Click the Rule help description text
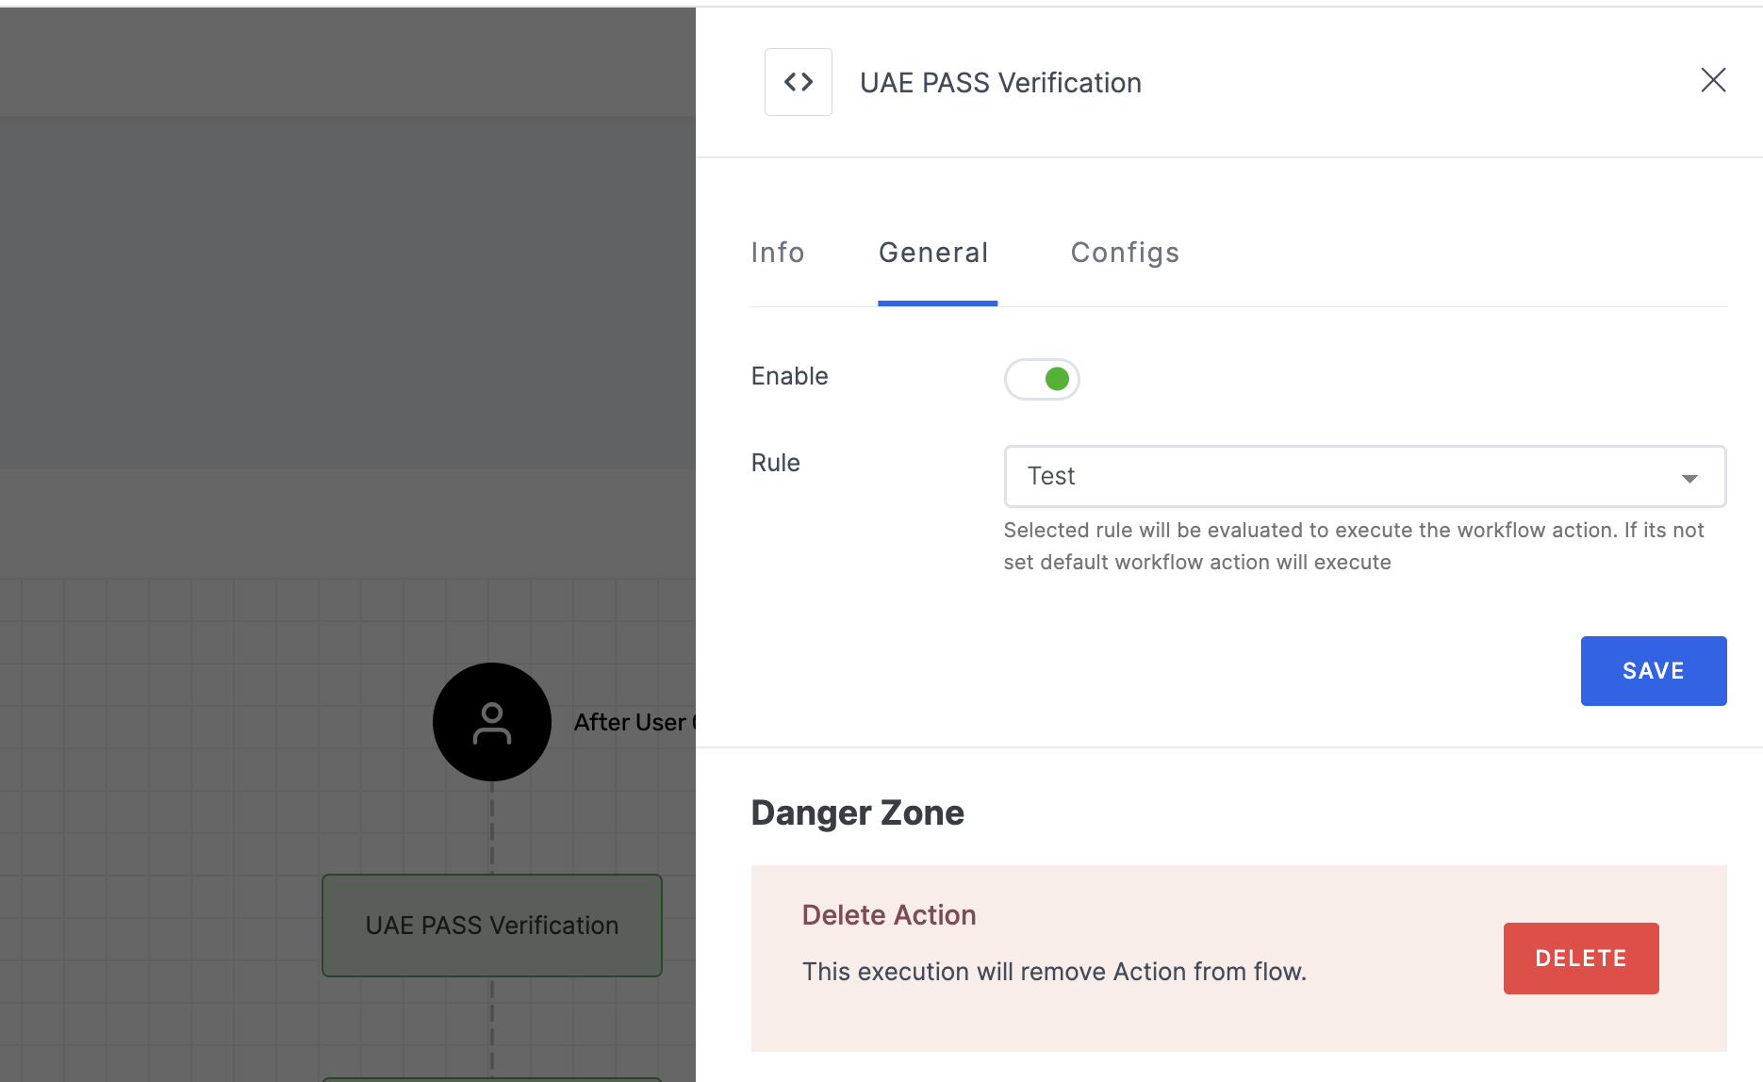The height and width of the screenshot is (1082, 1763). [1354, 546]
